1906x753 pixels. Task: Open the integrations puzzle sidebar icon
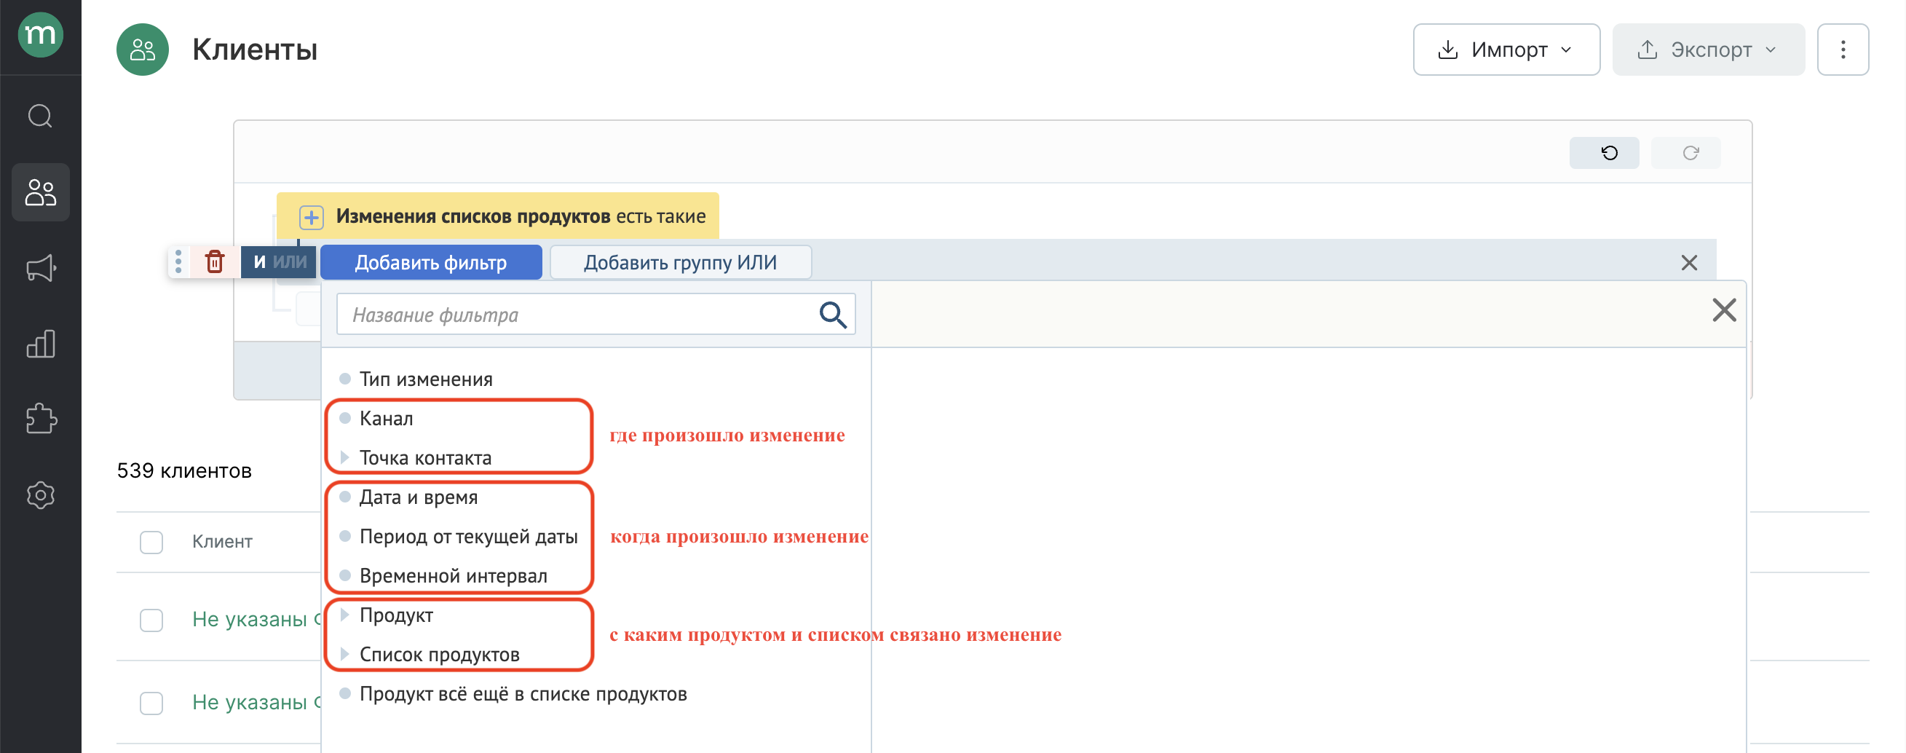(41, 419)
